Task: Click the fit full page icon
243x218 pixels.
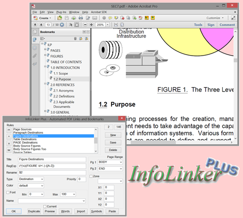Action: point(122,25)
